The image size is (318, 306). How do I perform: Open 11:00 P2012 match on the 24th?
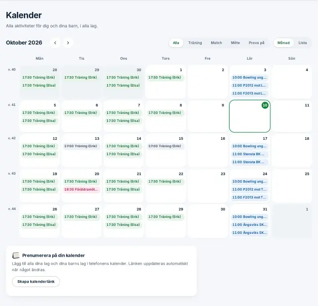[249, 190]
